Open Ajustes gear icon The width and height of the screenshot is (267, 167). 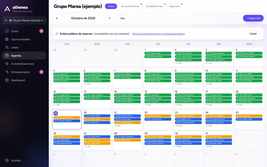pos(7,160)
